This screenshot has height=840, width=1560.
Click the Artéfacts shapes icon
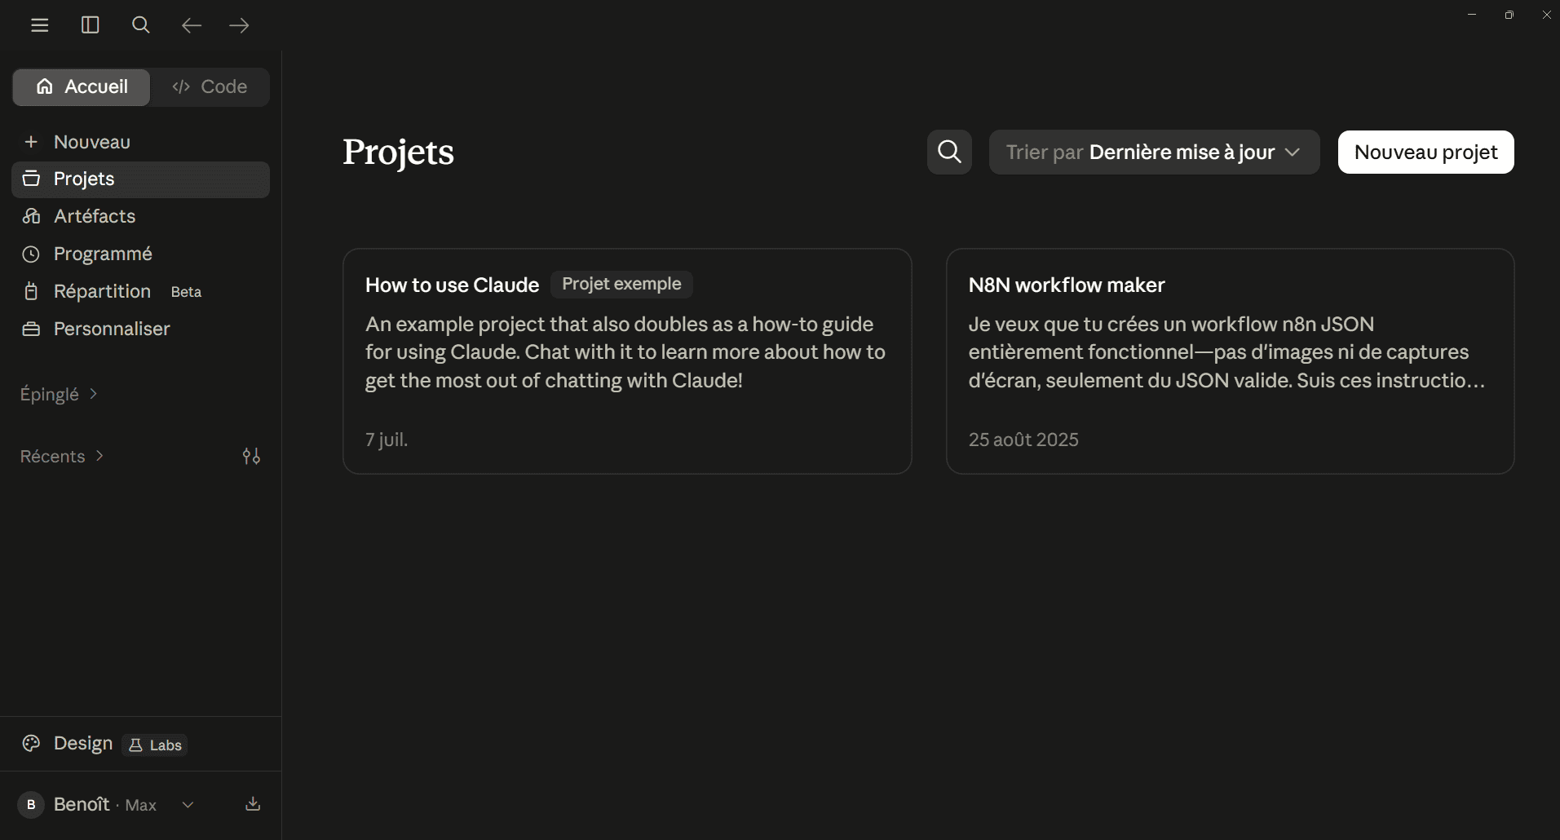31,216
